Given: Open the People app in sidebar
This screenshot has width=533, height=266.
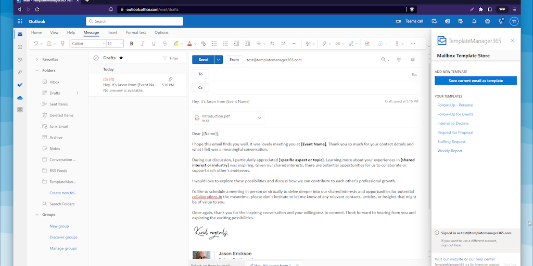Looking at the screenshot, I should [20, 59].
